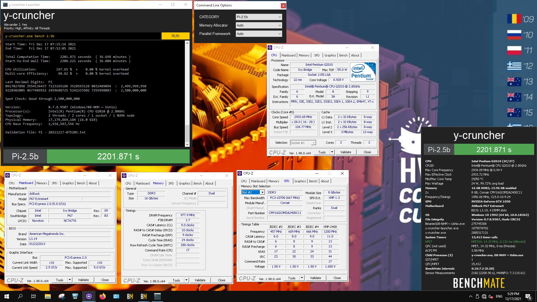Viewport: 537px width, 302px height.
Task: Click Validate in CPU-Z Mainboard window
Action: pos(83,280)
